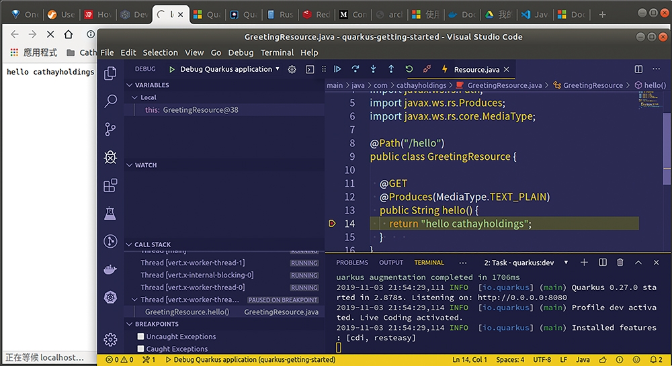Click status bar errors and warnings count
The height and width of the screenshot is (366, 672).
[120, 359]
